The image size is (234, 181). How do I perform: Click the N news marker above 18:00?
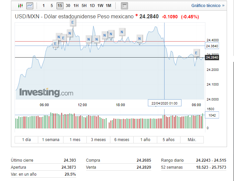[x=122, y=32]
